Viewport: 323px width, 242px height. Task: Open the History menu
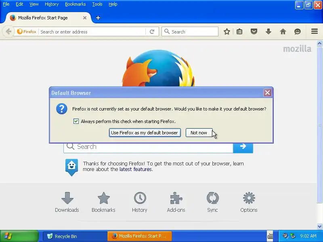click(x=52, y=4)
